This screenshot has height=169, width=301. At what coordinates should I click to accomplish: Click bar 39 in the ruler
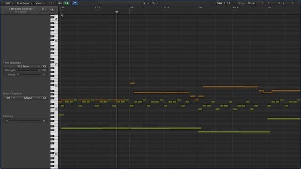(200, 8)
